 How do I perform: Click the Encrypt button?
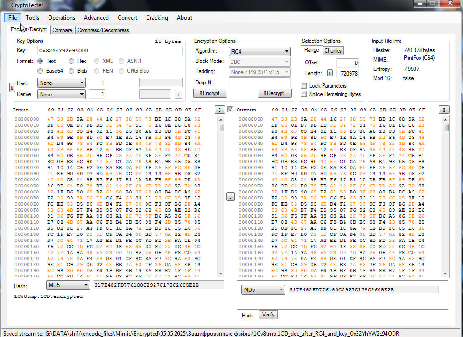(x=210, y=93)
